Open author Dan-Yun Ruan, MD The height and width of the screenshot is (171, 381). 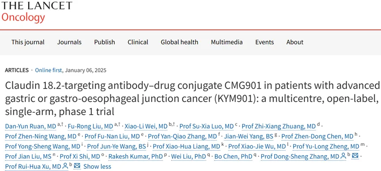pos(30,126)
